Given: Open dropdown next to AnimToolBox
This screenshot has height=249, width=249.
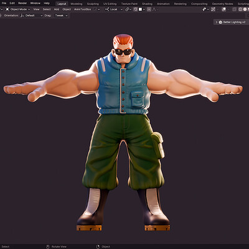Looking at the screenshot, I should click(x=96, y=9).
